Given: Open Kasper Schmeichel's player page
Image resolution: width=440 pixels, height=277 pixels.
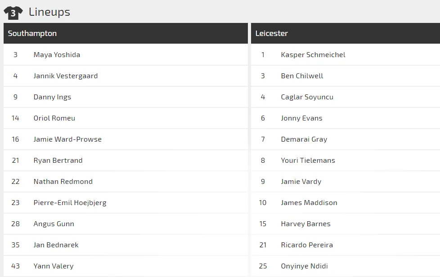Looking at the screenshot, I should pyautogui.click(x=313, y=55).
